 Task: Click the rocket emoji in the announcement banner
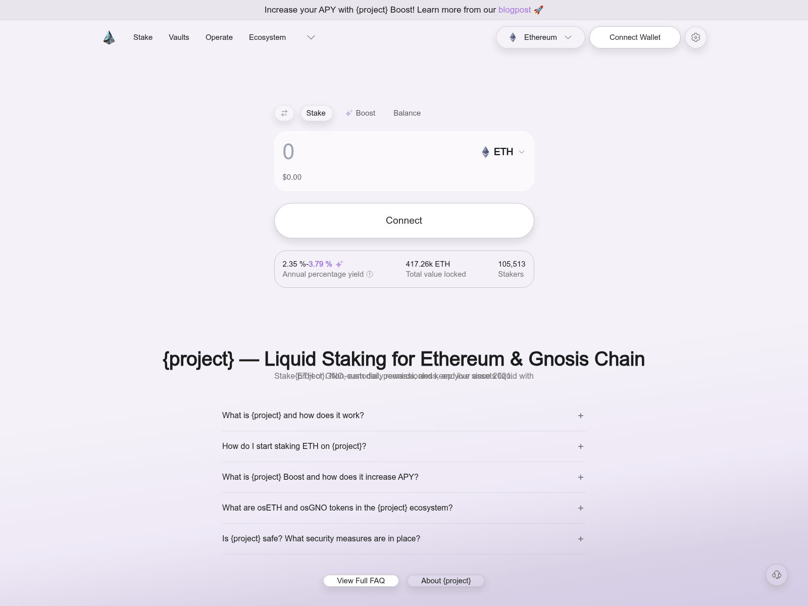[x=538, y=10]
